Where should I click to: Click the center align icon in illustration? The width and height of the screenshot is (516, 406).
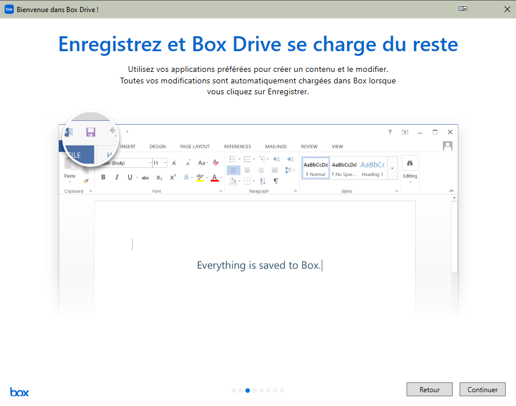[x=247, y=170]
